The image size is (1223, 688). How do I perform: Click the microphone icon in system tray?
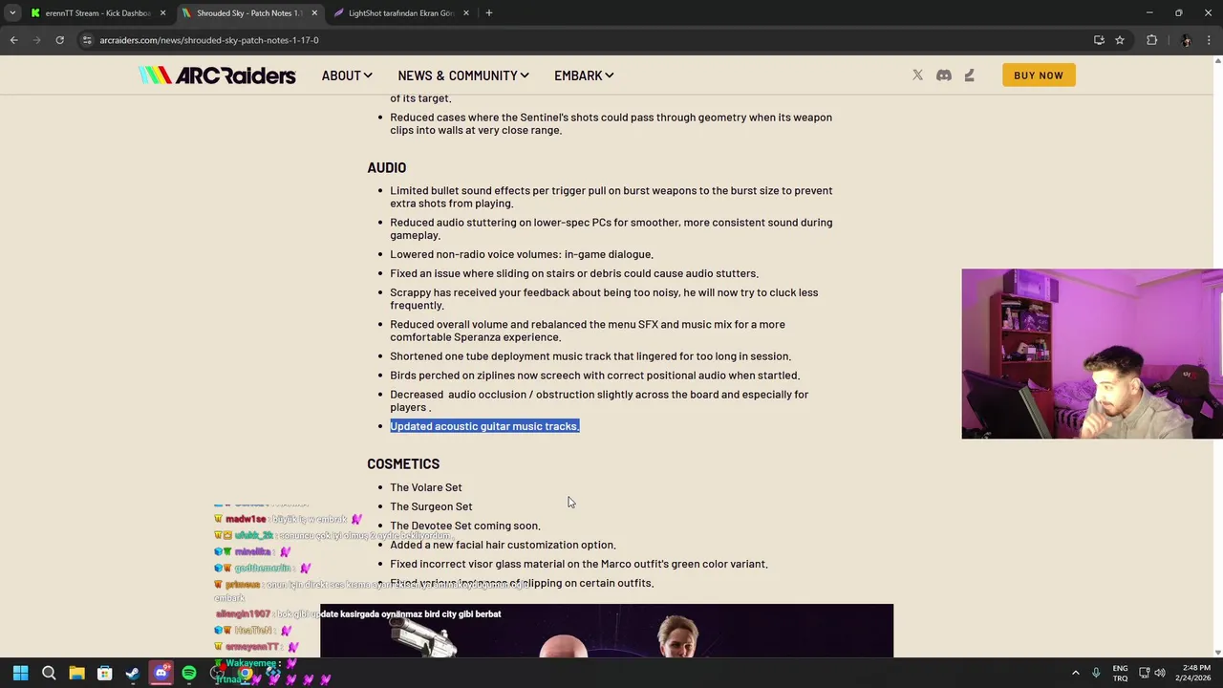click(1096, 673)
